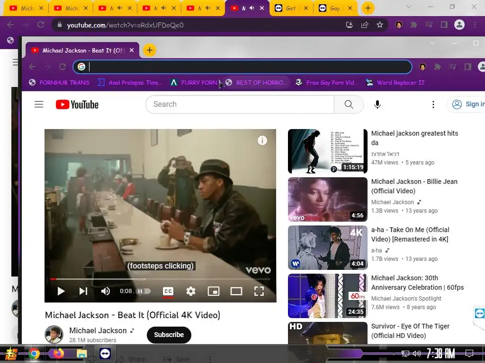
Task: Reload page in front window
Action: point(63,67)
